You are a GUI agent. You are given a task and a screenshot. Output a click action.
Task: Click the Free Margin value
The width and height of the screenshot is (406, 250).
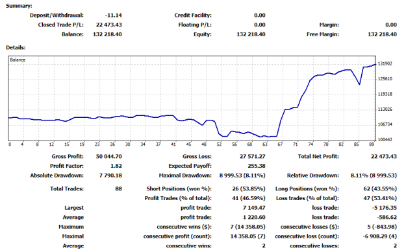382,34
